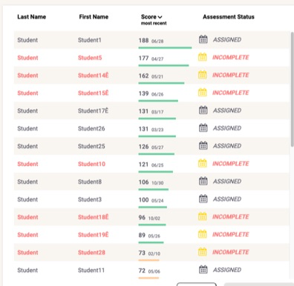Click Assessment Status column header
This screenshot has width=294, height=286.
tap(229, 17)
